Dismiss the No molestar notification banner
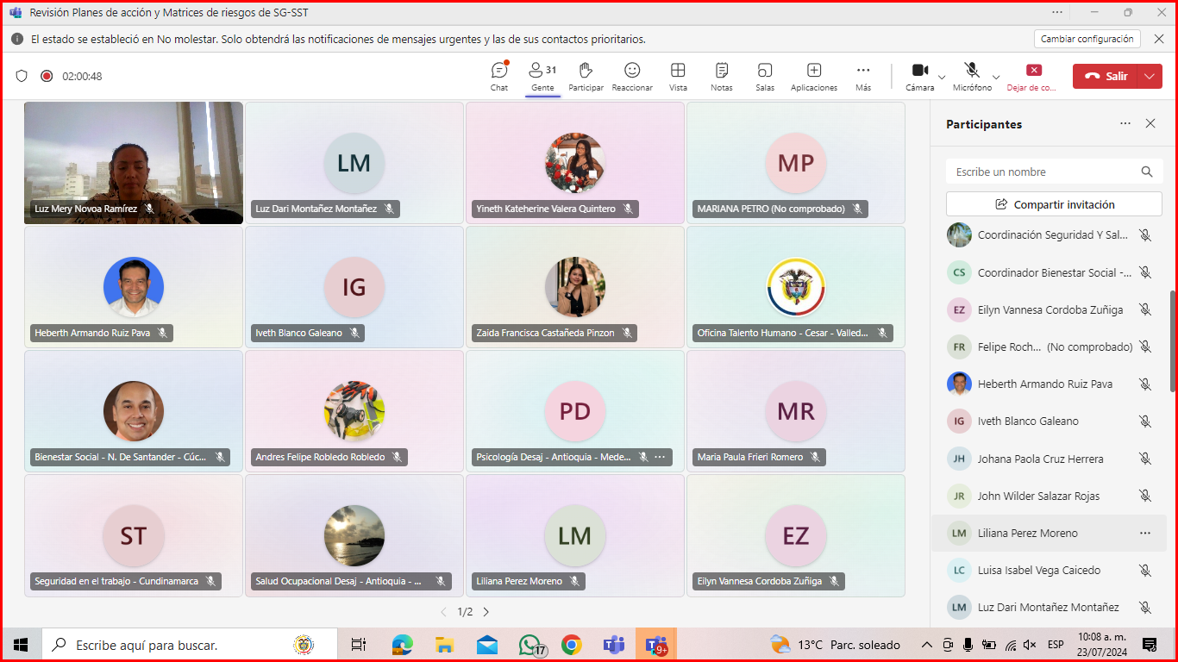 click(1160, 39)
